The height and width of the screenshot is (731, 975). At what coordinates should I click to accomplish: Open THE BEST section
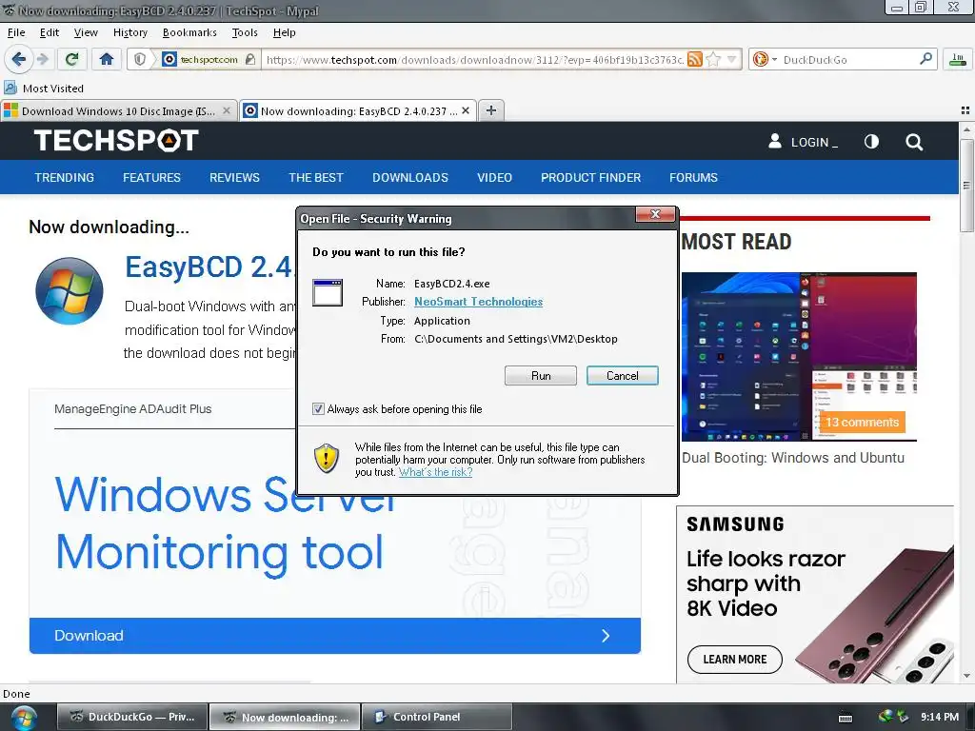click(x=316, y=178)
